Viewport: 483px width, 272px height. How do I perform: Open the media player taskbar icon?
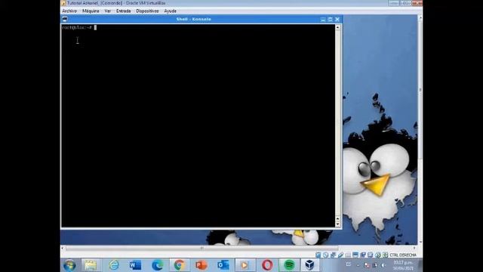pyautogui.click(x=245, y=265)
